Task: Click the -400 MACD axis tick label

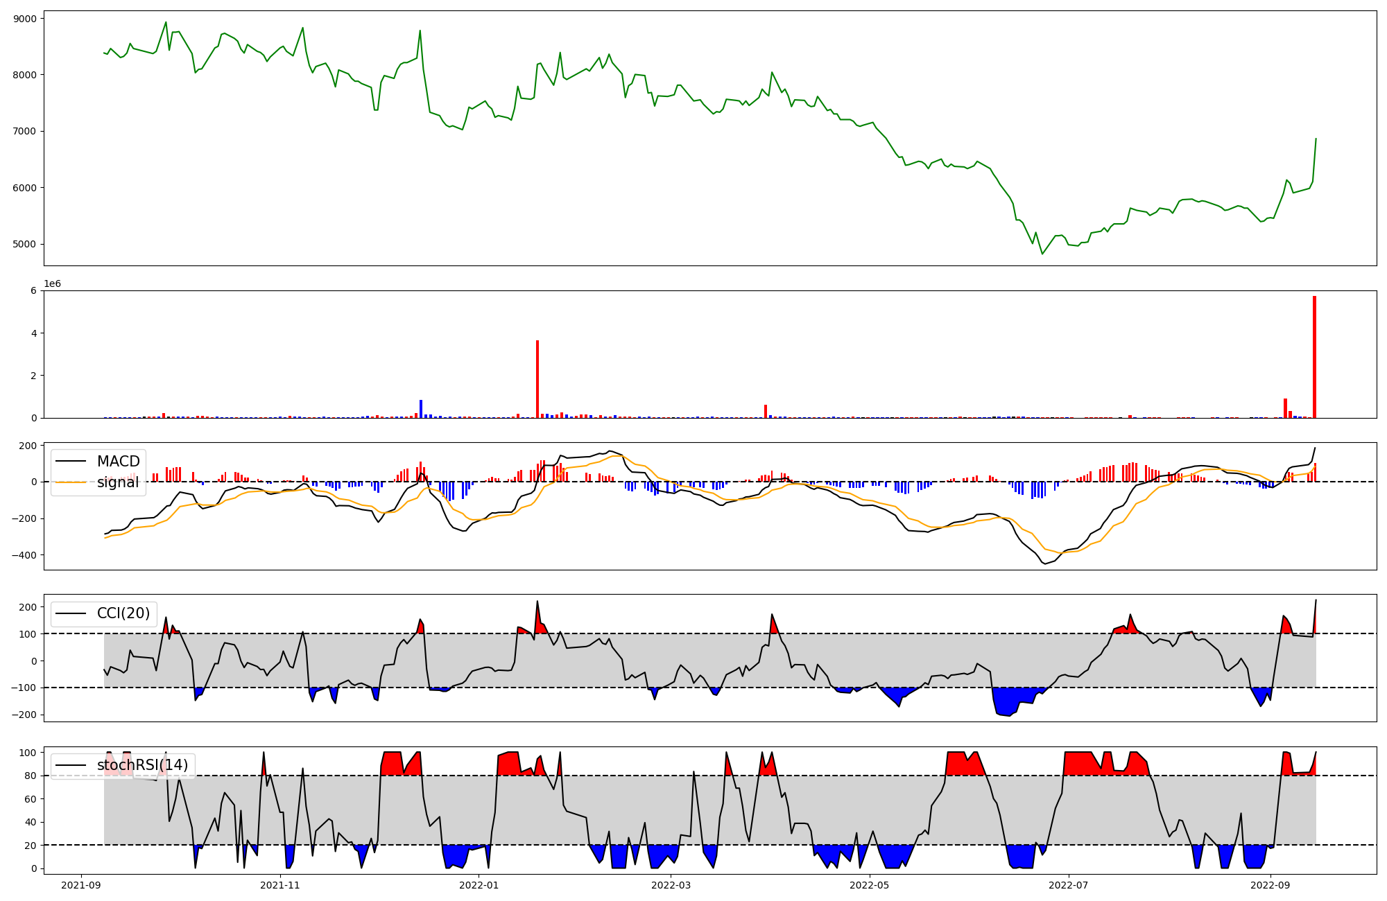Action: pyautogui.click(x=24, y=555)
